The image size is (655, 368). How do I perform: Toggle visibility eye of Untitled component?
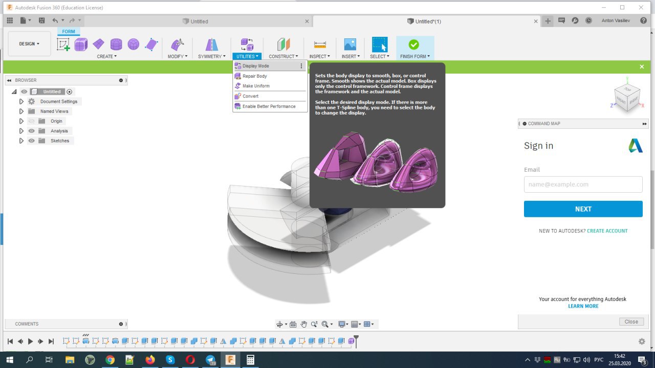coord(24,91)
